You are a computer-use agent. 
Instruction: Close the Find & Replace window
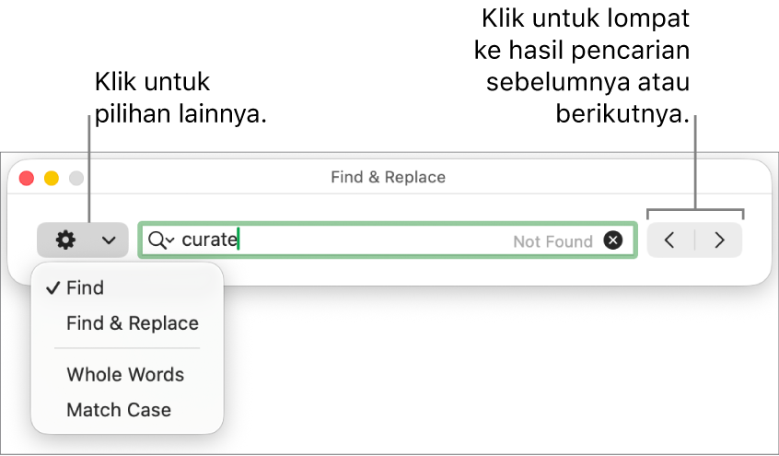pyautogui.click(x=27, y=178)
